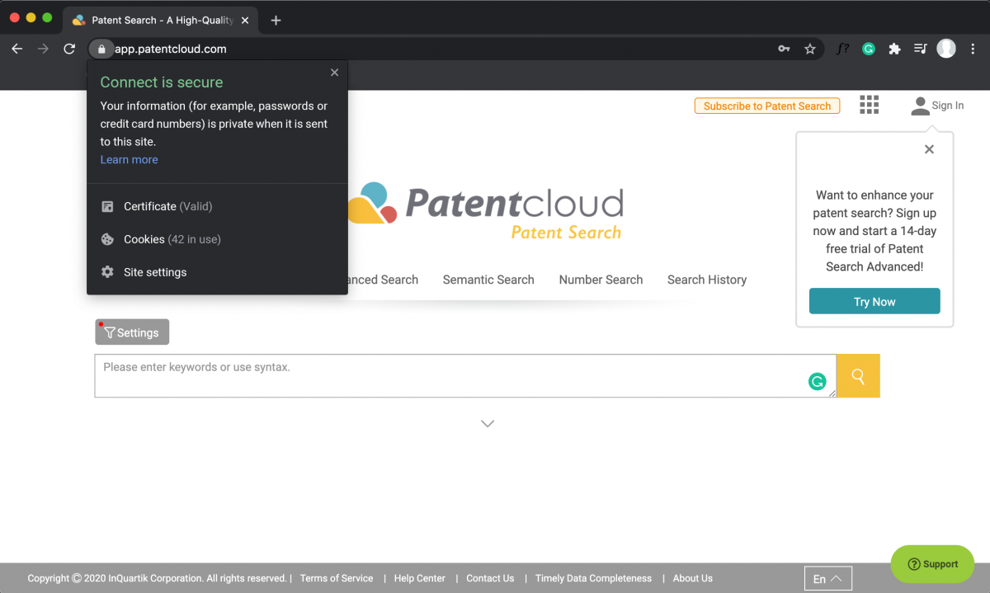Click the browser back arrow
The width and height of the screenshot is (990, 593).
pos(17,49)
